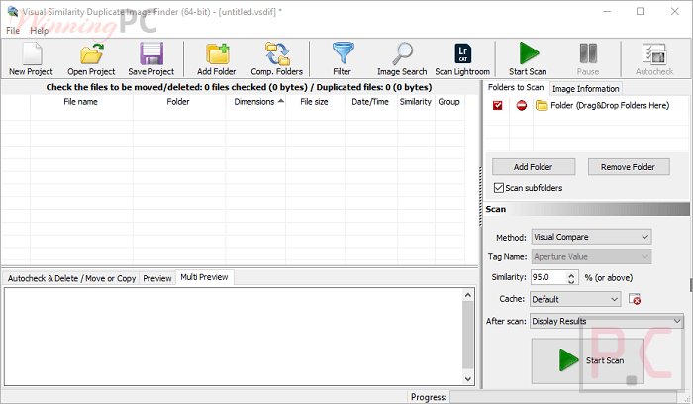Click the Remove Folder button
This screenshot has width=693, height=404.
coord(629,167)
